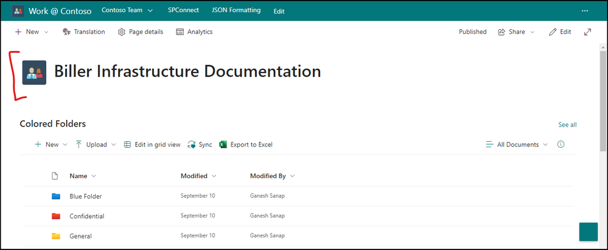The height and width of the screenshot is (250, 608).
Task: Open the General folder
Action: pyautogui.click(x=81, y=236)
